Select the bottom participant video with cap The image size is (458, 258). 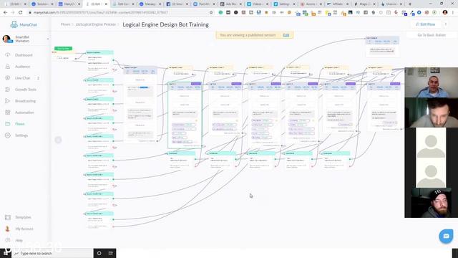tap(431, 203)
